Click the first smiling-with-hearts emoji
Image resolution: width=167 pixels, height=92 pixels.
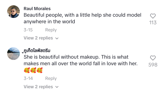click(27, 70)
